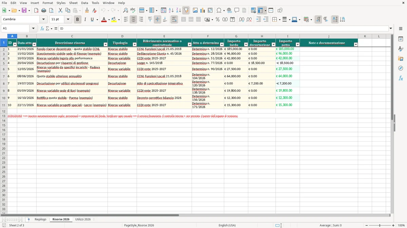Open the sidebar Properties panel icon

pyautogui.click(x=401, y=39)
